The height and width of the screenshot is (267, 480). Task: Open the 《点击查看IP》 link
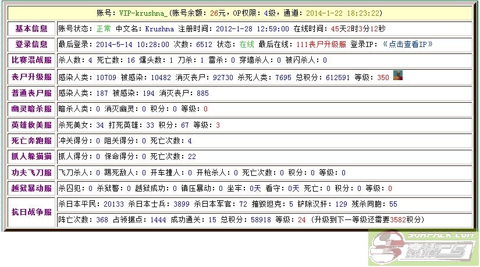click(407, 44)
